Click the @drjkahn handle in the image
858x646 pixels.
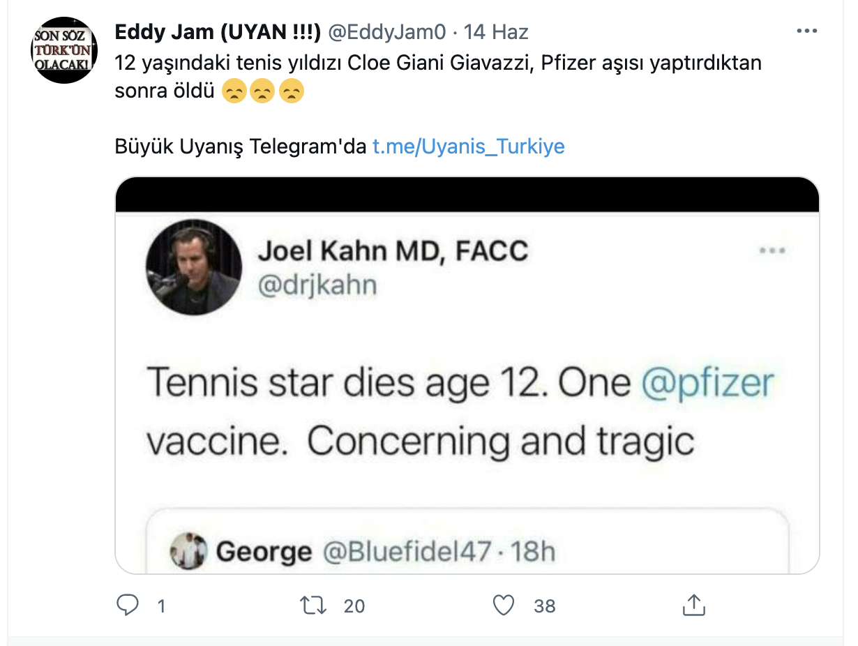pyautogui.click(x=317, y=285)
